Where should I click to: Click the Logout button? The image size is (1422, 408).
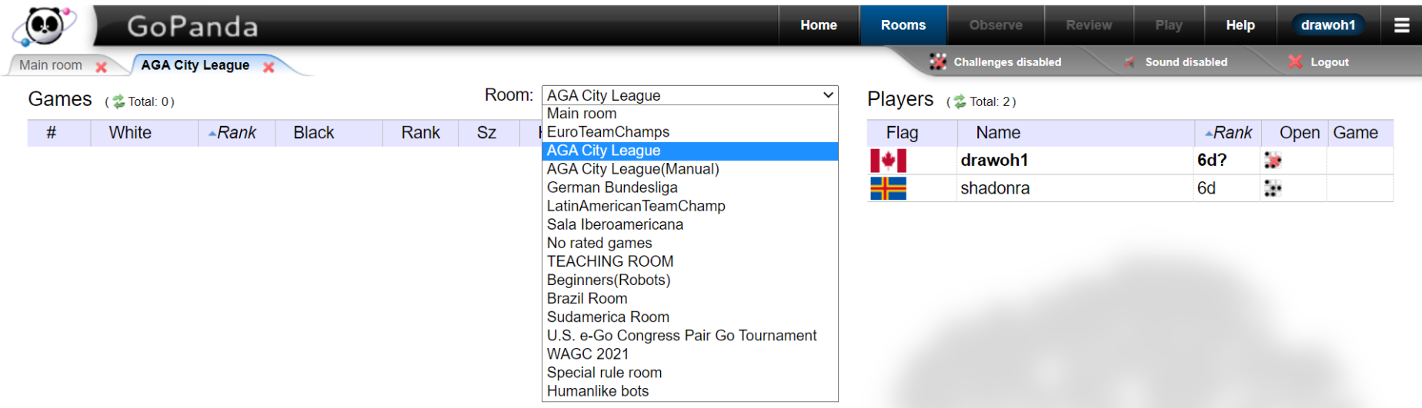1320,62
